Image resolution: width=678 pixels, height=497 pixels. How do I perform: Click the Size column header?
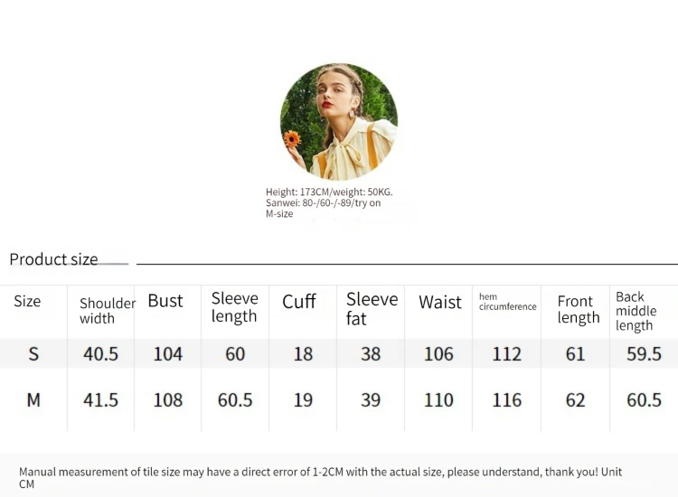point(27,301)
